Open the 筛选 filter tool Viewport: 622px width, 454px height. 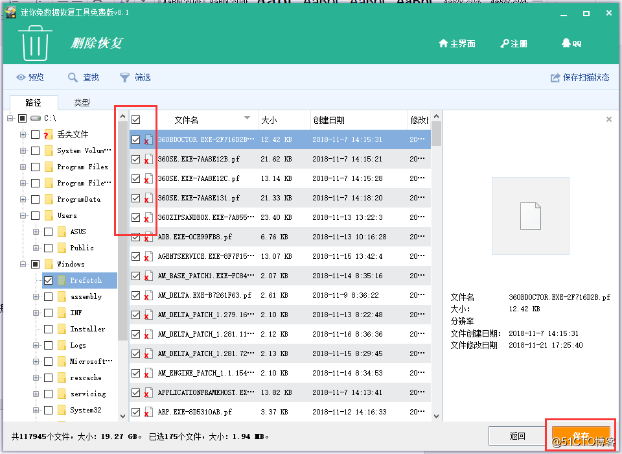pos(134,77)
